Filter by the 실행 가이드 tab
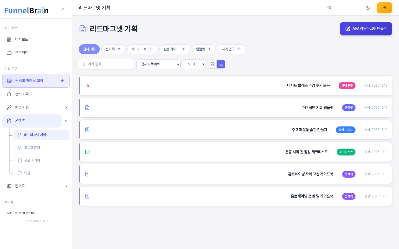The width and height of the screenshot is (399, 249). point(175,49)
